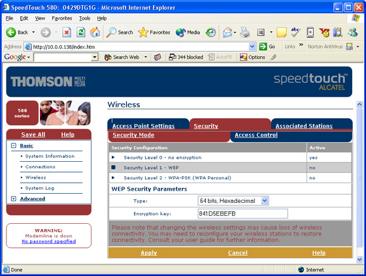Open the Google search box dropdown

[x=95, y=57]
